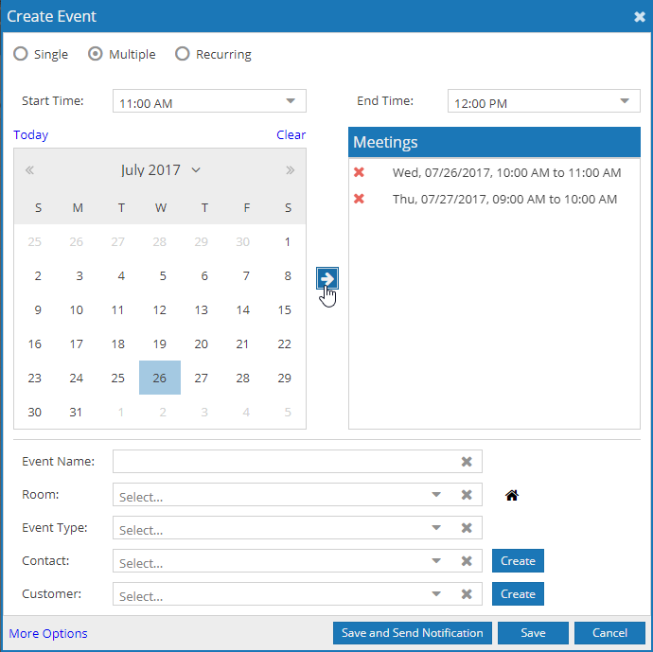Go to next month with double-right arrows
Screen dimensions: 653x652
pos(290,170)
